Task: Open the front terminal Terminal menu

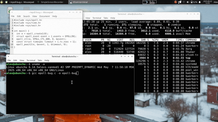Action: 31,60
